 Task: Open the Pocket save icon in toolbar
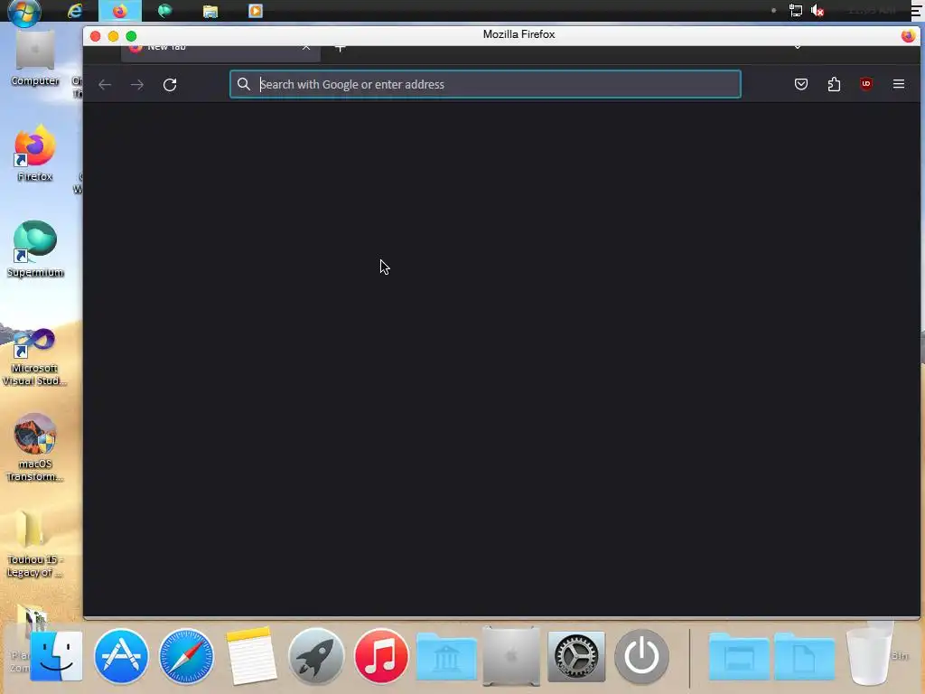tap(801, 84)
